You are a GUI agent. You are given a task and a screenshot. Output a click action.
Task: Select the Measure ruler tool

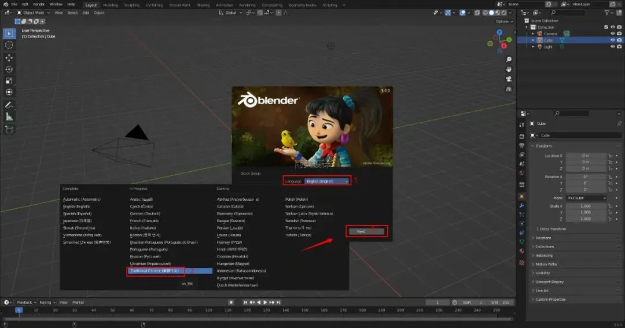9,117
